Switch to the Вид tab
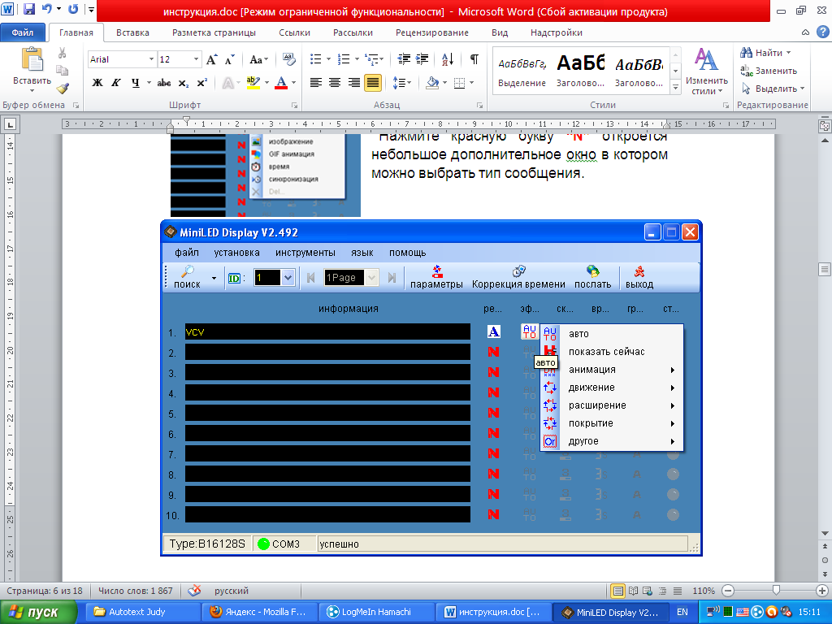The width and height of the screenshot is (832, 624). point(500,32)
